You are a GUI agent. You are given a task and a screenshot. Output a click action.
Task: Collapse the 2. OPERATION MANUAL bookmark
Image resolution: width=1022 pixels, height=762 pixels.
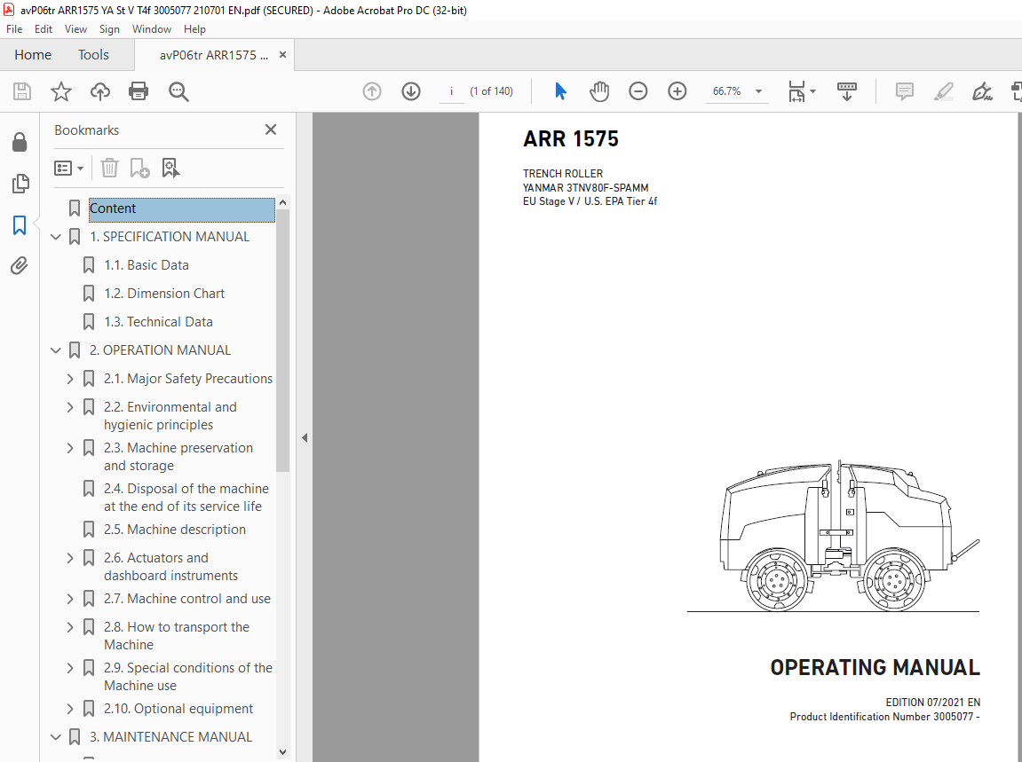[56, 350]
